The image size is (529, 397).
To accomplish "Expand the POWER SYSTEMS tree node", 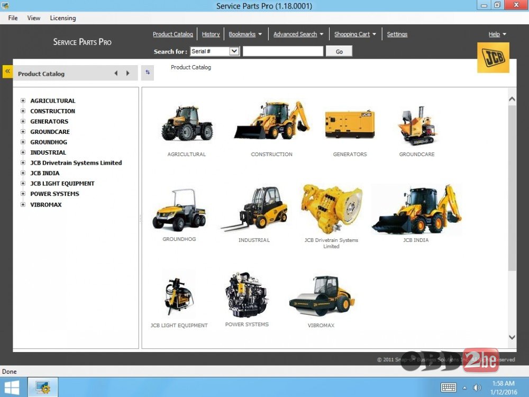I will click(23, 193).
